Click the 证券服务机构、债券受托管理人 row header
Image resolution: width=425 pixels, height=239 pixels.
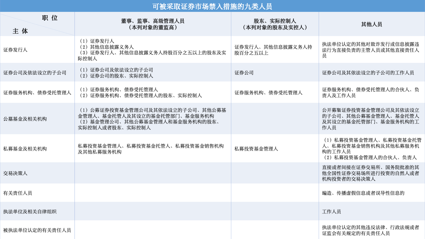coord(37,93)
